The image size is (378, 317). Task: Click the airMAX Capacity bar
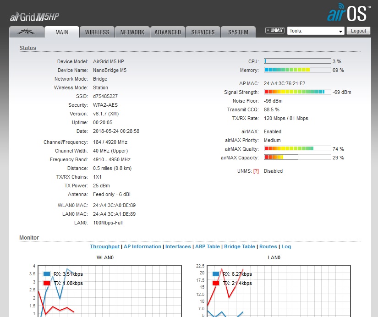coord(297,157)
